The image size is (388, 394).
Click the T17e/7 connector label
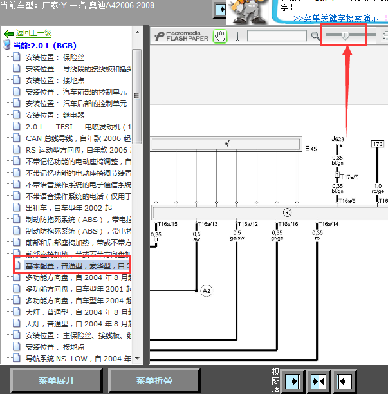pos(349,177)
